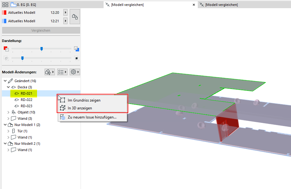This screenshot has width=291, height=189.
Task: Collapse the Nur Modell 1 (2) group
Action: point(5,125)
